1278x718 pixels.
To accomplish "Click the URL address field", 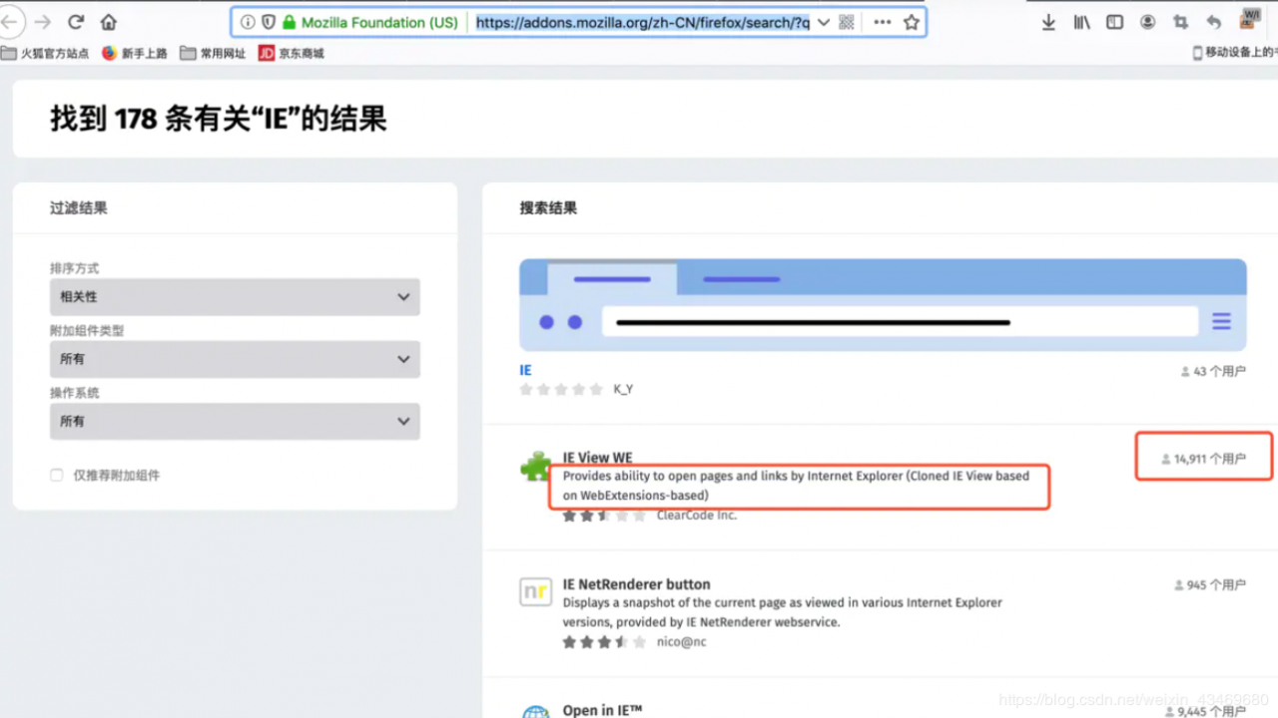I will (x=642, y=22).
